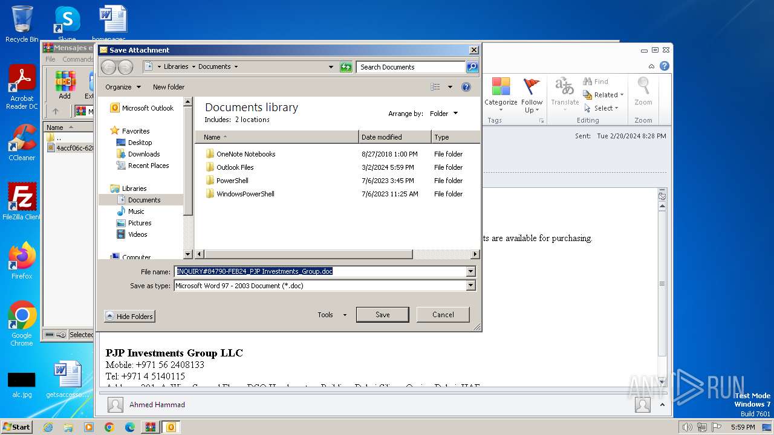Open Internet Explorer in taskbar
The width and height of the screenshot is (774, 435).
click(48, 427)
